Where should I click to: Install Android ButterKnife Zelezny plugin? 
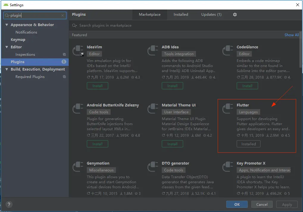98,144
